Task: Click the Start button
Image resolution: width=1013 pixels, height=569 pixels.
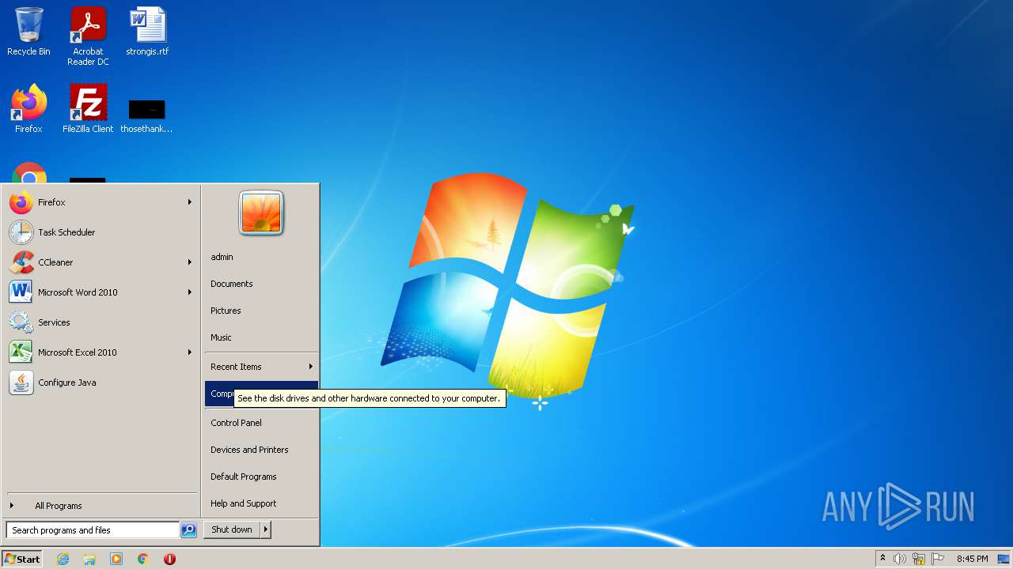Action: coord(22,559)
